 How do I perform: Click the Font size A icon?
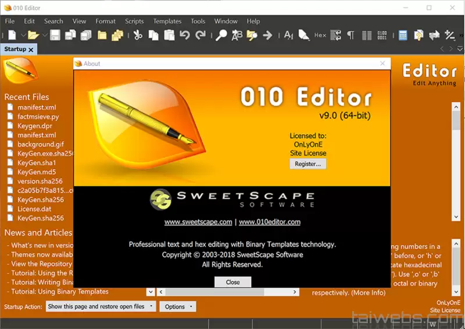pyautogui.click(x=288, y=35)
